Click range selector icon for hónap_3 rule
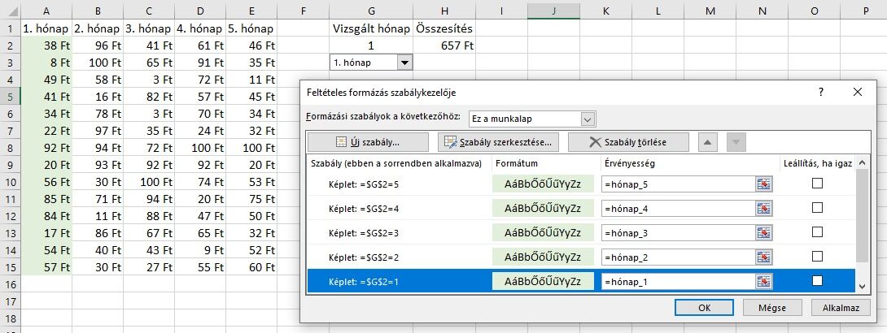887x333 pixels. tap(763, 232)
